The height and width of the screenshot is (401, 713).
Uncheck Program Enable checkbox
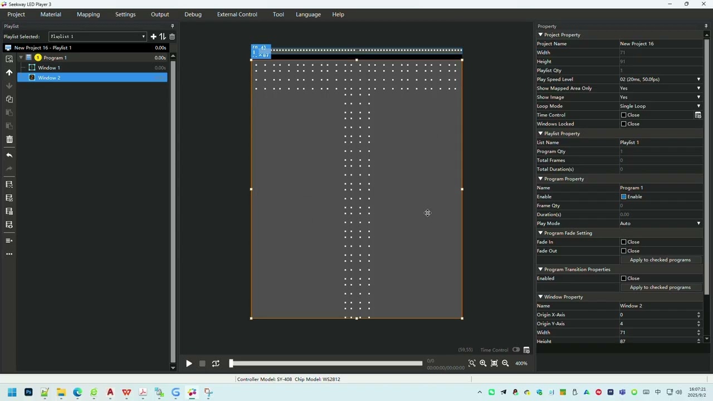(x=624, y=197)
